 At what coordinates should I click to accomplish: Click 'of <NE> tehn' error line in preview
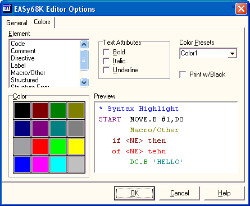point(139,151)
